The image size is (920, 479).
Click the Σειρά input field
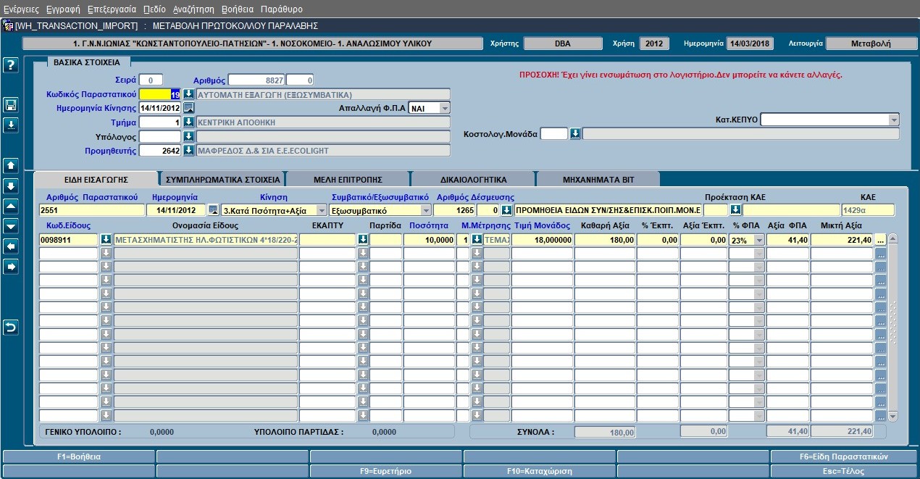151,80
